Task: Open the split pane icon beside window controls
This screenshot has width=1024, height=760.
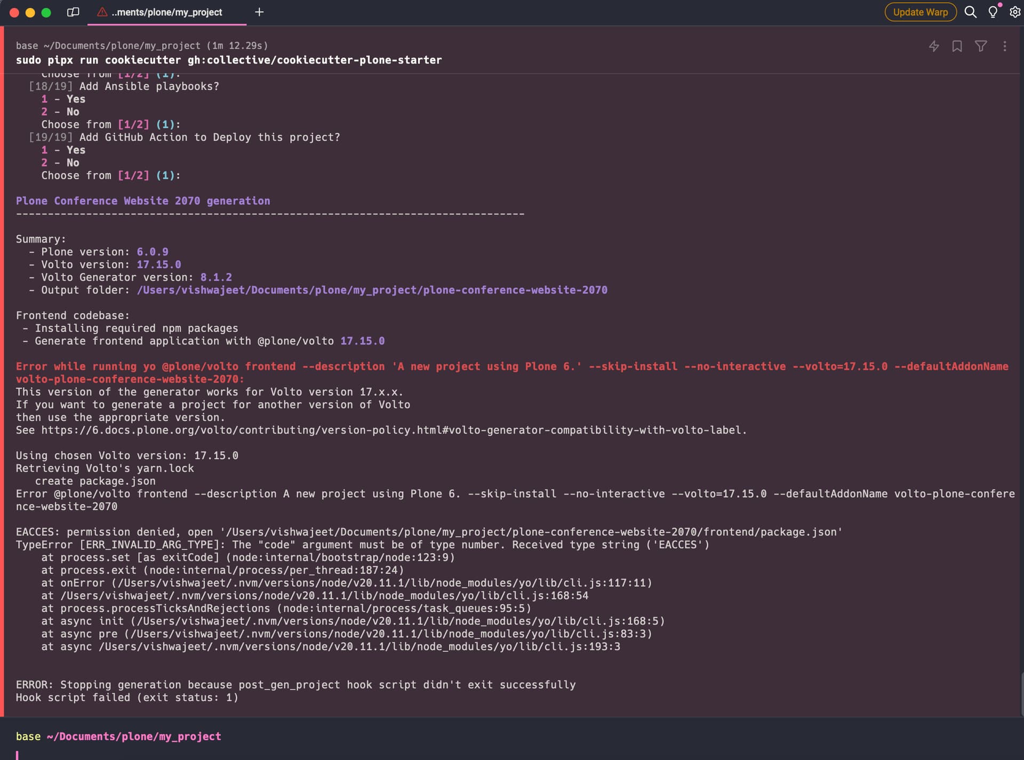Action: point(73,12)
